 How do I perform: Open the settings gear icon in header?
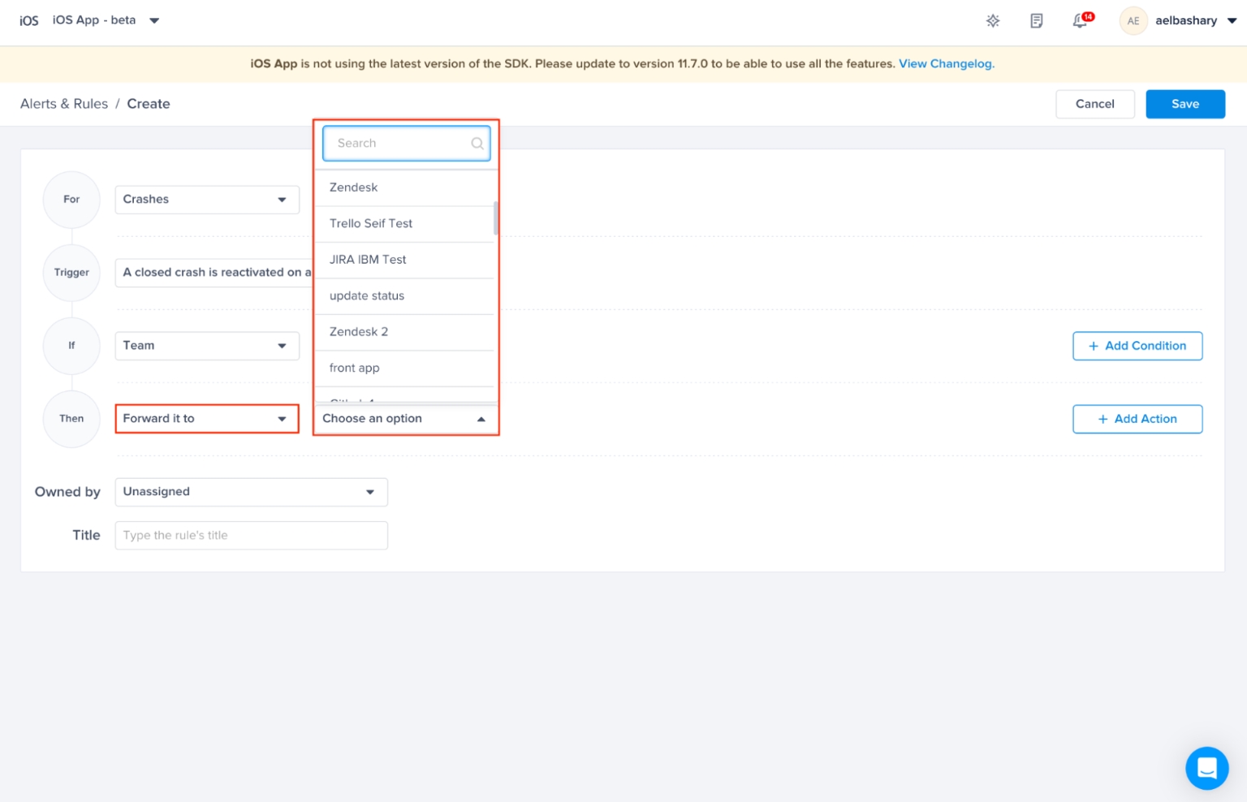pos(992,21)
